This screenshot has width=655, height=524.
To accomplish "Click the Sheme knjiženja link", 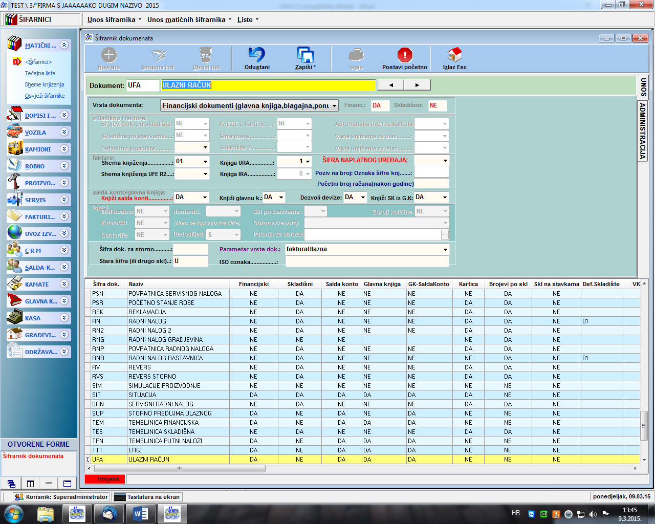I will 45,84.
